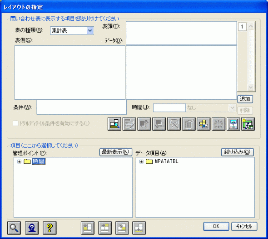Screen dimensions: 268x239
Task: Open the greyed なし time dropdown
Action: 211,108
